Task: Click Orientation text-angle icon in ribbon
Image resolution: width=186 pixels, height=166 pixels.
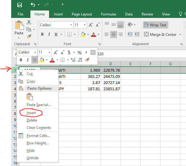Action: [130, 25]
